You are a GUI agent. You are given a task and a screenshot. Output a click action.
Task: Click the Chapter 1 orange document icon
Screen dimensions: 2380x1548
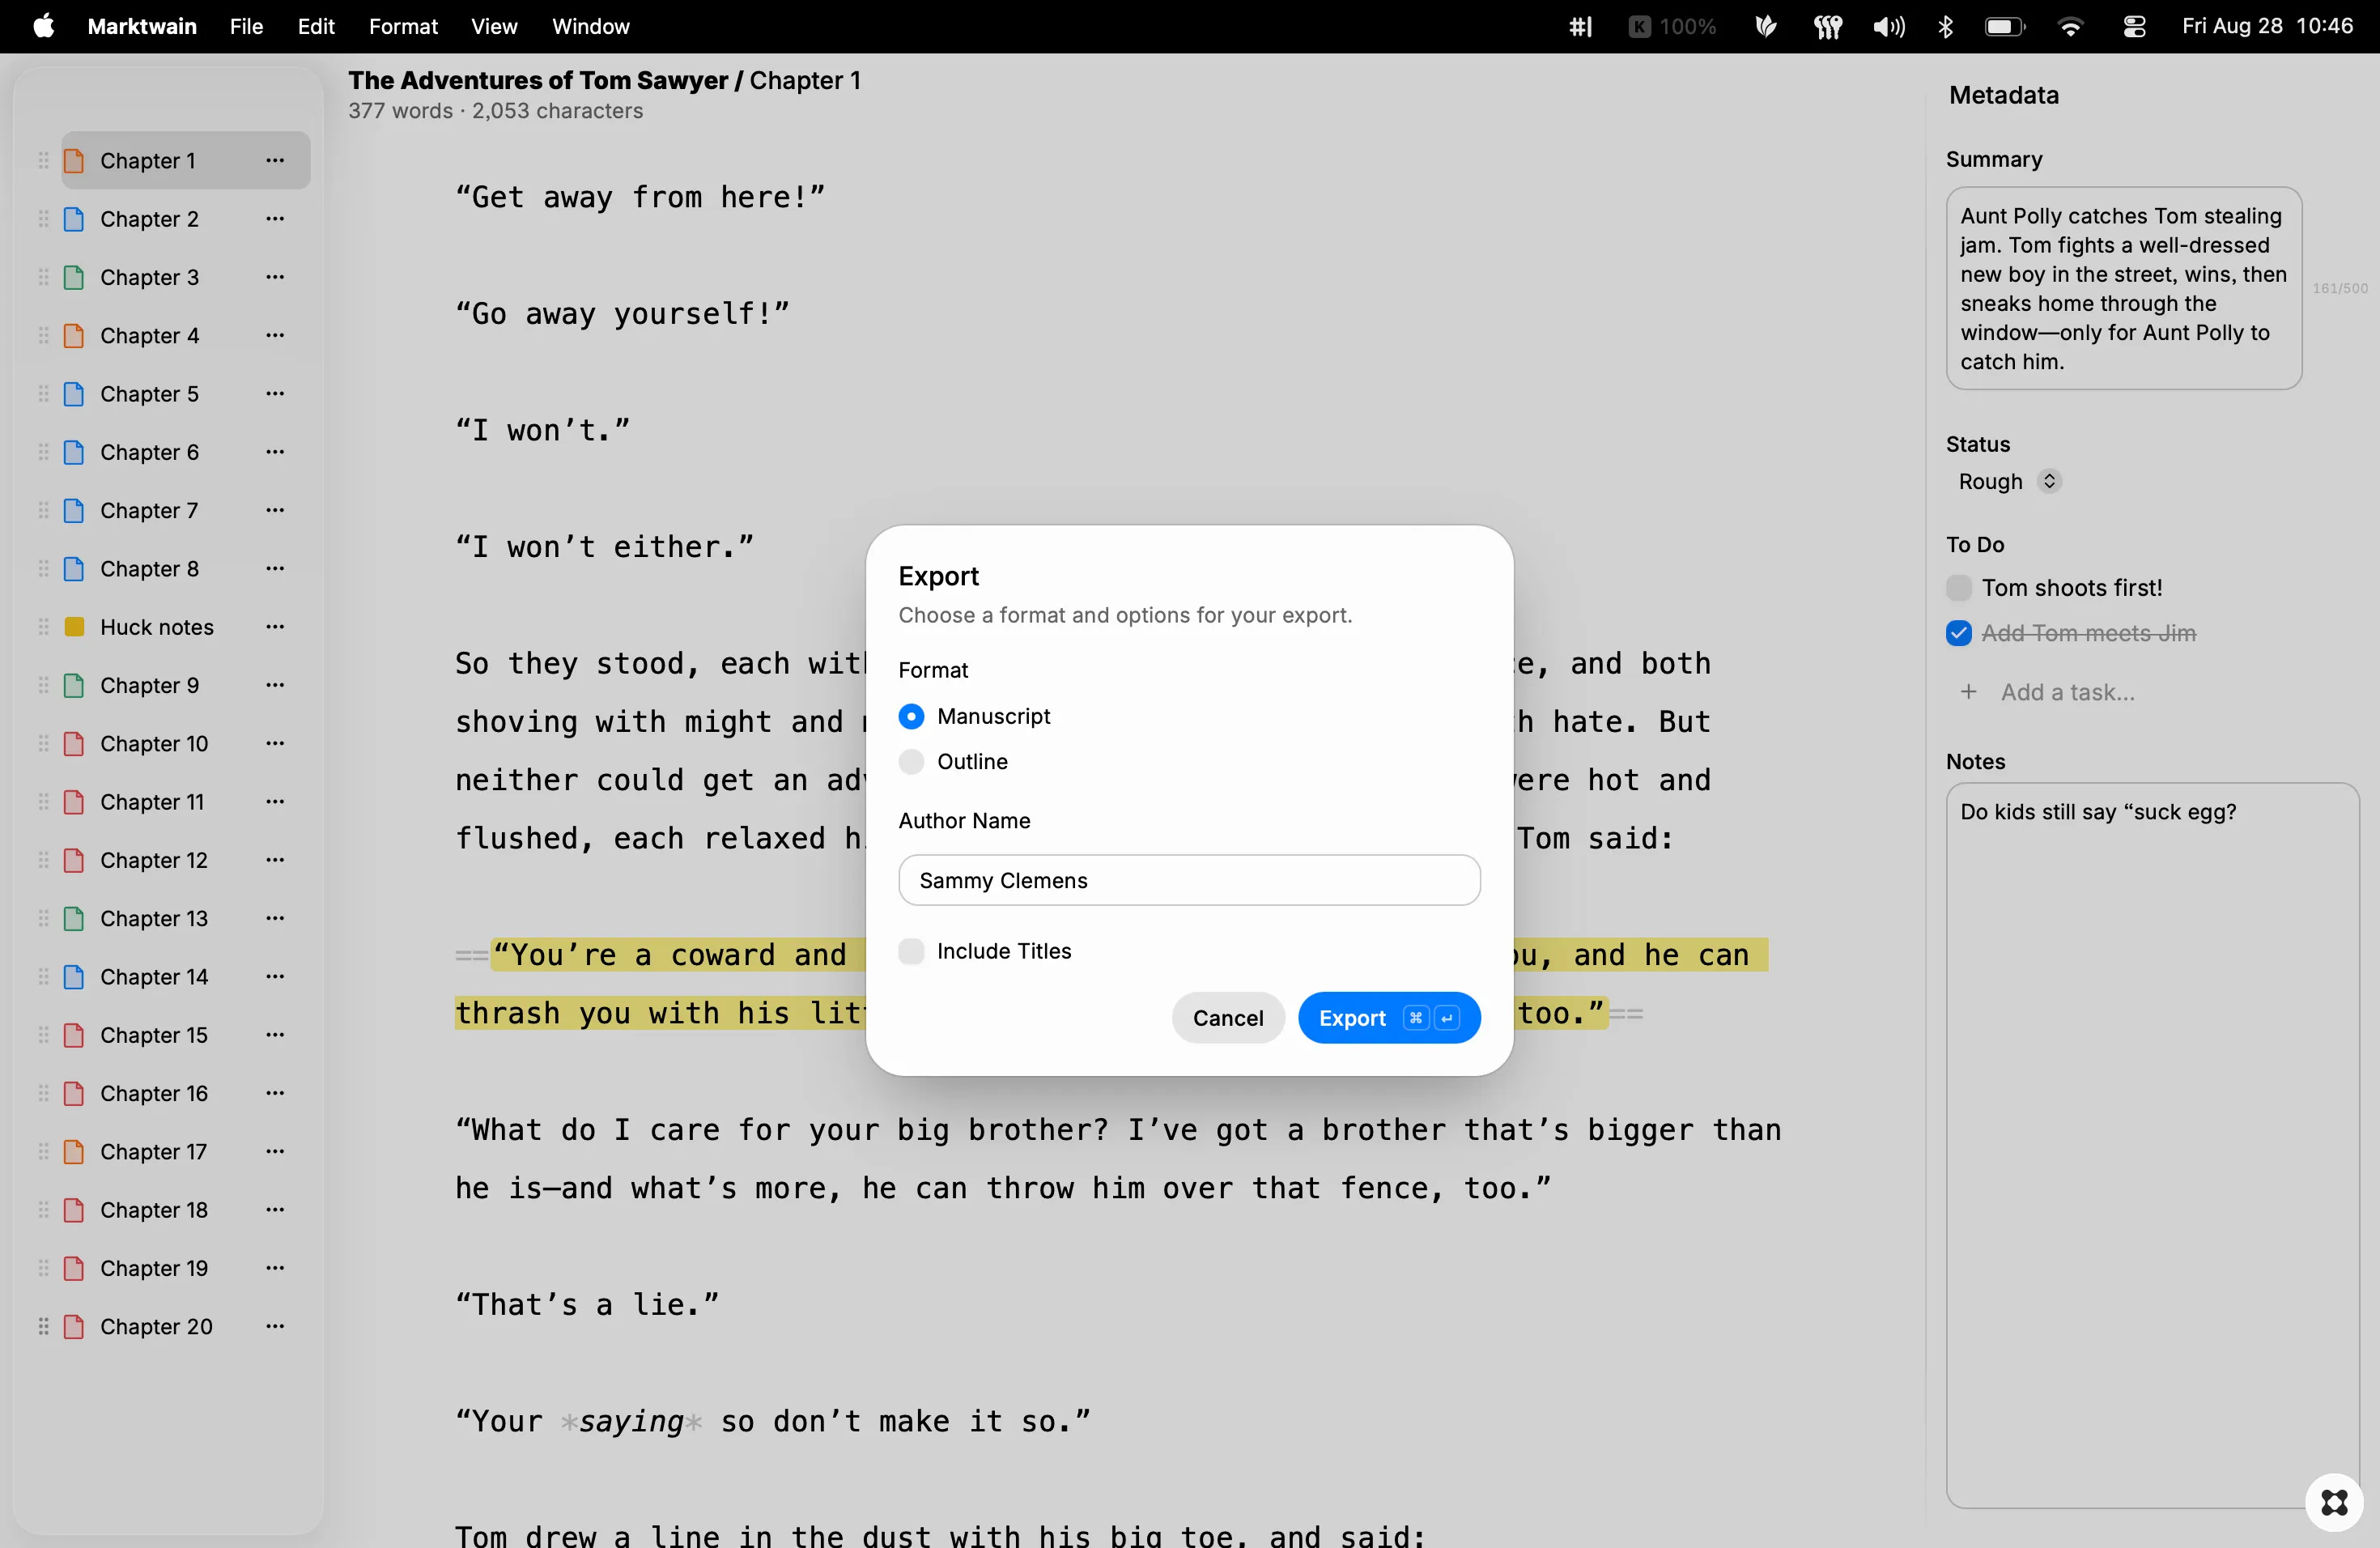tap(74, 161)
